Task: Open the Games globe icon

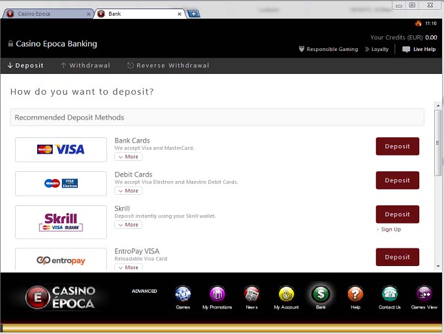Action: point(183,294)
